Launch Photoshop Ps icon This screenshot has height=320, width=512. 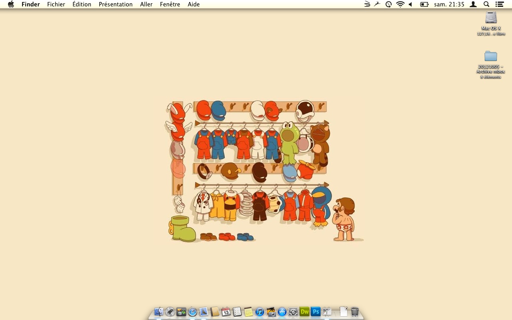316,312
